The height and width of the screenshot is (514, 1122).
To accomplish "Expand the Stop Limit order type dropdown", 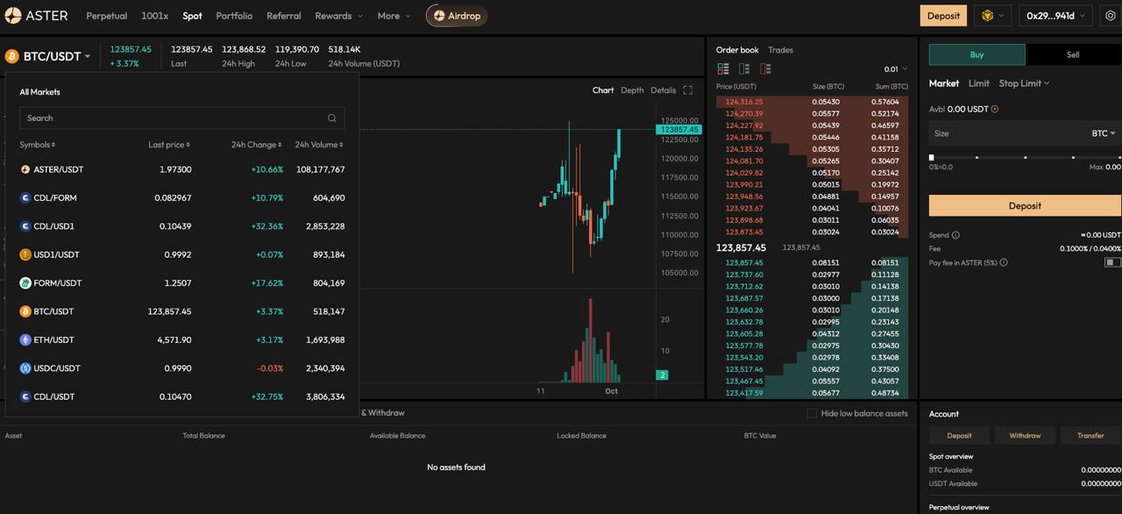I will (1024, 83).
